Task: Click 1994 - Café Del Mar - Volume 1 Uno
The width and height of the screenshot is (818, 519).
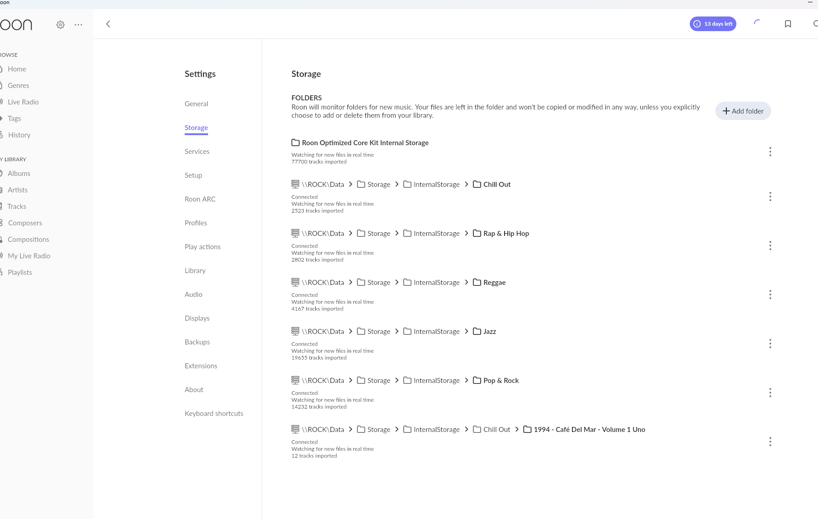Action: (x=589, y=430)
